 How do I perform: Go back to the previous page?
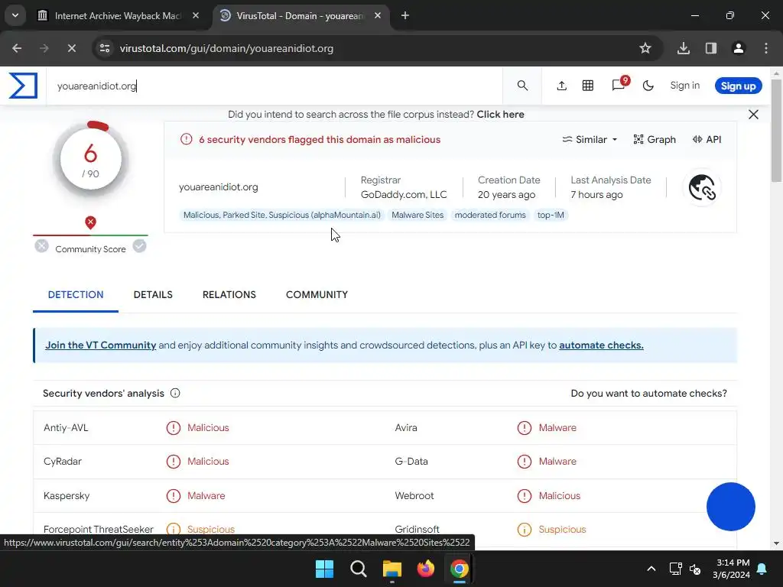click(17, 48)
